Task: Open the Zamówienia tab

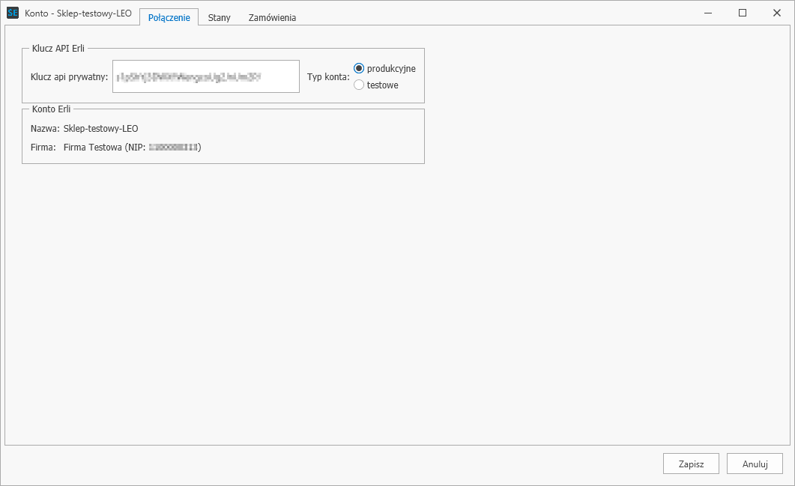Action: pos(272,17)
